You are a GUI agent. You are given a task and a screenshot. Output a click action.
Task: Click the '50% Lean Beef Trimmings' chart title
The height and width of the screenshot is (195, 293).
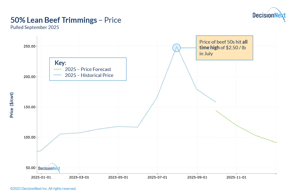click(54, 20)
